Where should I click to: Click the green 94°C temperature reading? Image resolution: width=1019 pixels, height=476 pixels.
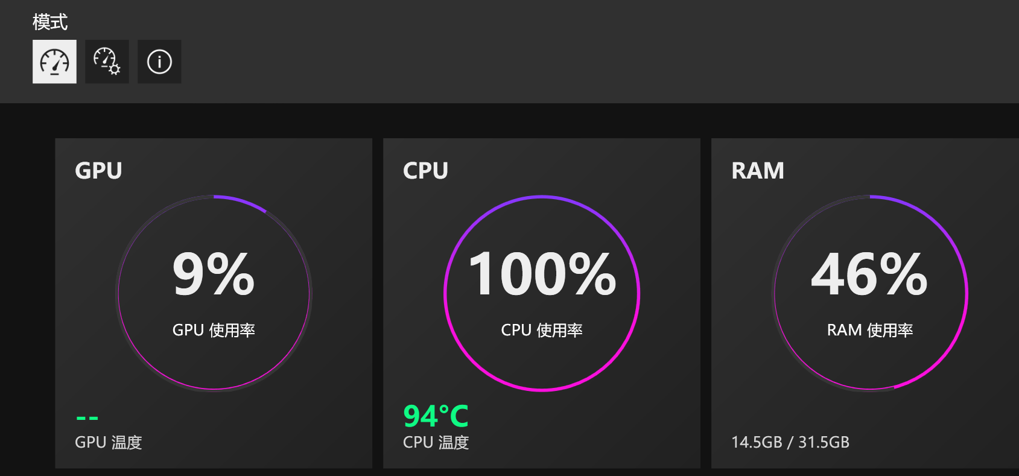[x=436, y=416]
